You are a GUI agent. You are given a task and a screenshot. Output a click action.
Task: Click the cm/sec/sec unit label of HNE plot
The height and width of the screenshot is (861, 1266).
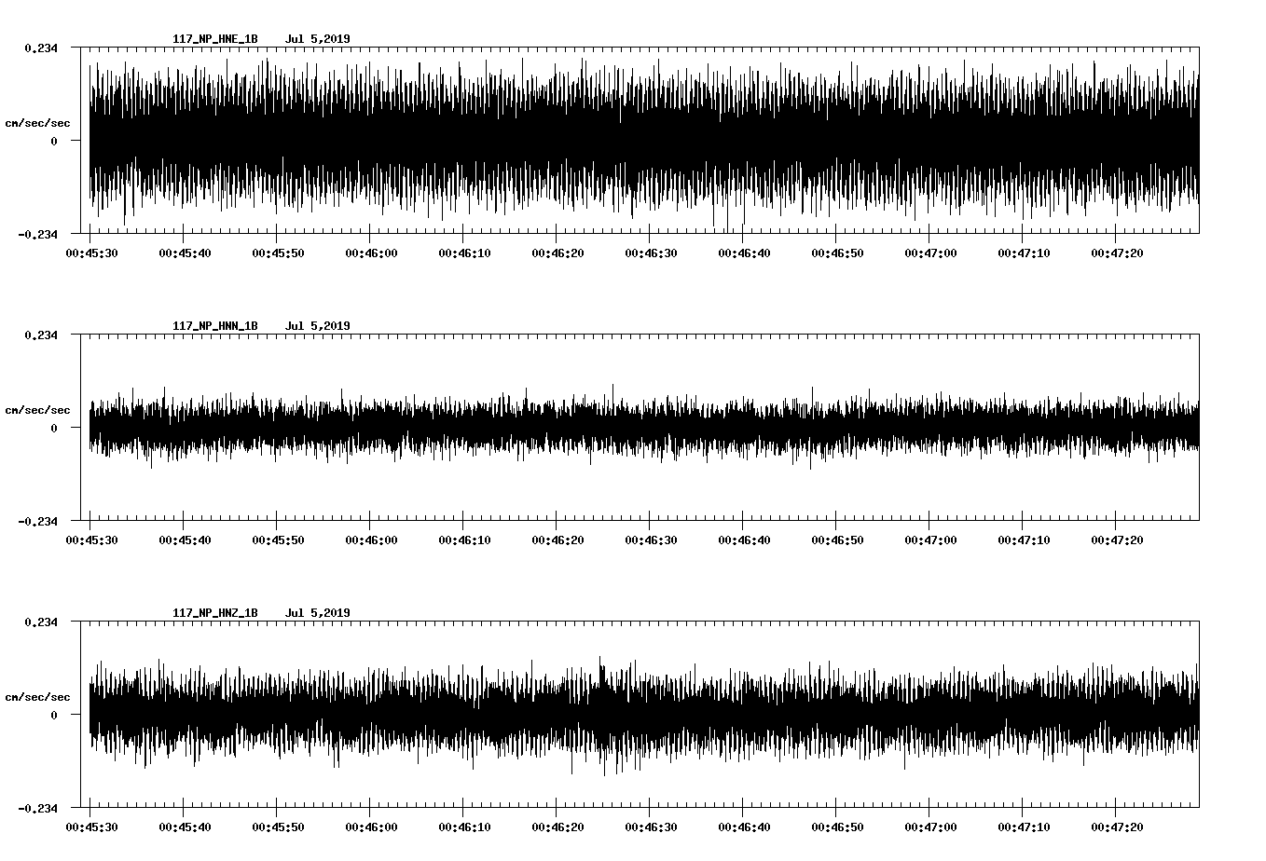pyautogui.click(x=37, y=123)
